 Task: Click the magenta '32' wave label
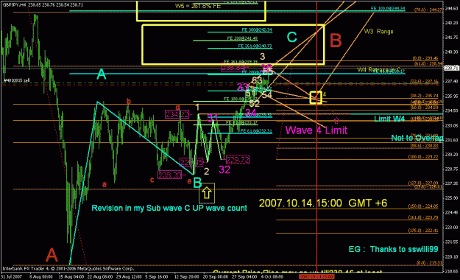(224, 169)
